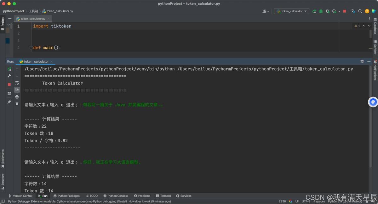Image resolution: width=378 pixels, height=204 pixels.
Task: Expand the token_calculator run configuration dropdown
Action: coord(292,11)
